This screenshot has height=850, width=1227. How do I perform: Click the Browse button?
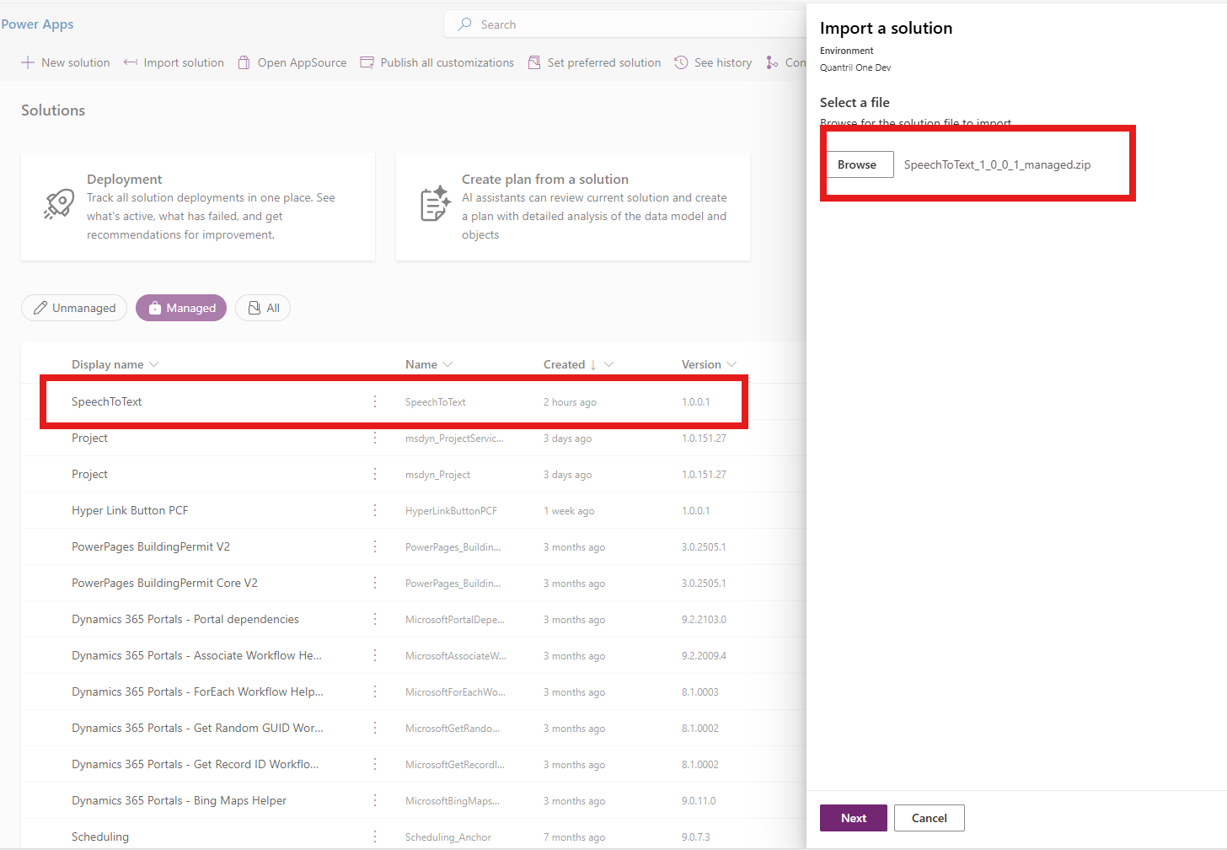[857, 164]
